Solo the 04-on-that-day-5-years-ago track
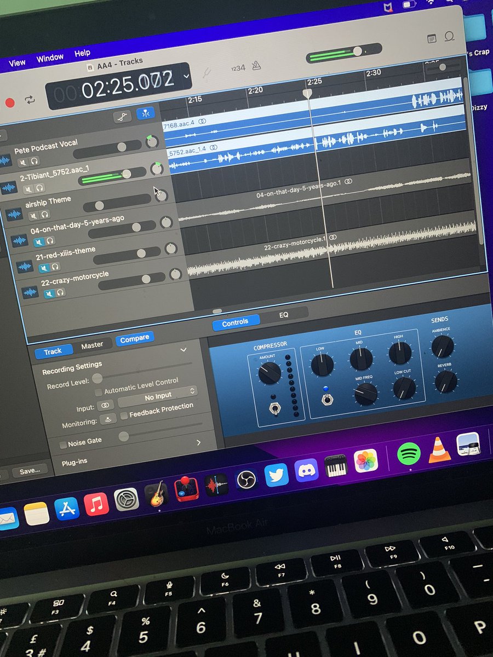The width and height of the screenshot is (493, 657). 50,240
